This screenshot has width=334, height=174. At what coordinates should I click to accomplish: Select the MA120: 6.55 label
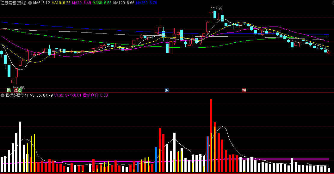[124, 3]
